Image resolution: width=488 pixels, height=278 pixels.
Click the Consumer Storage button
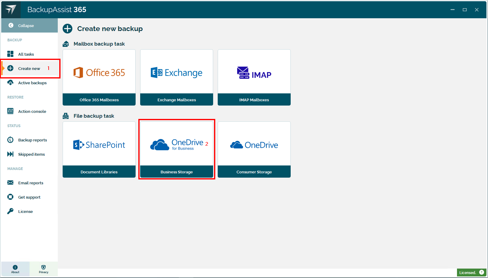click(254, 172)
